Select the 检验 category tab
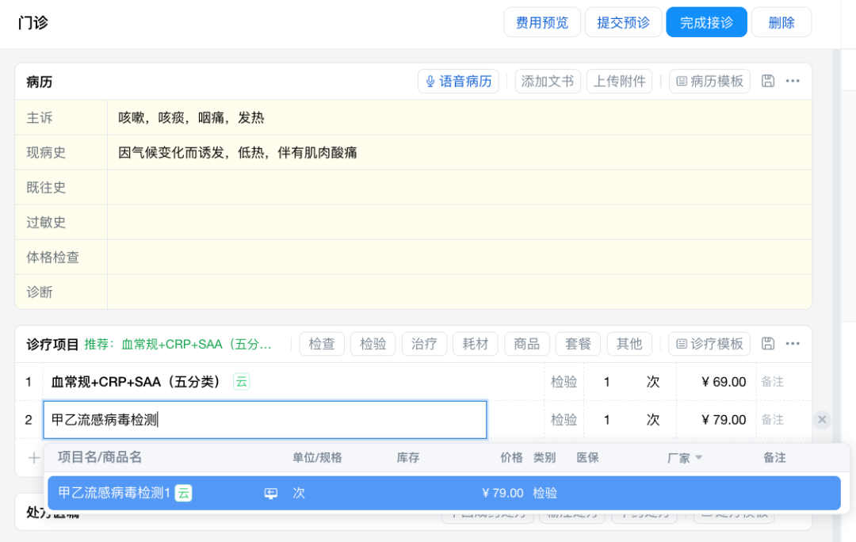856x542 pixels. 373,343
